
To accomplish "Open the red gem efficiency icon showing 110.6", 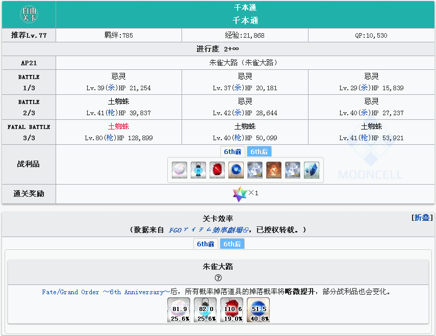I will point(232,309).
